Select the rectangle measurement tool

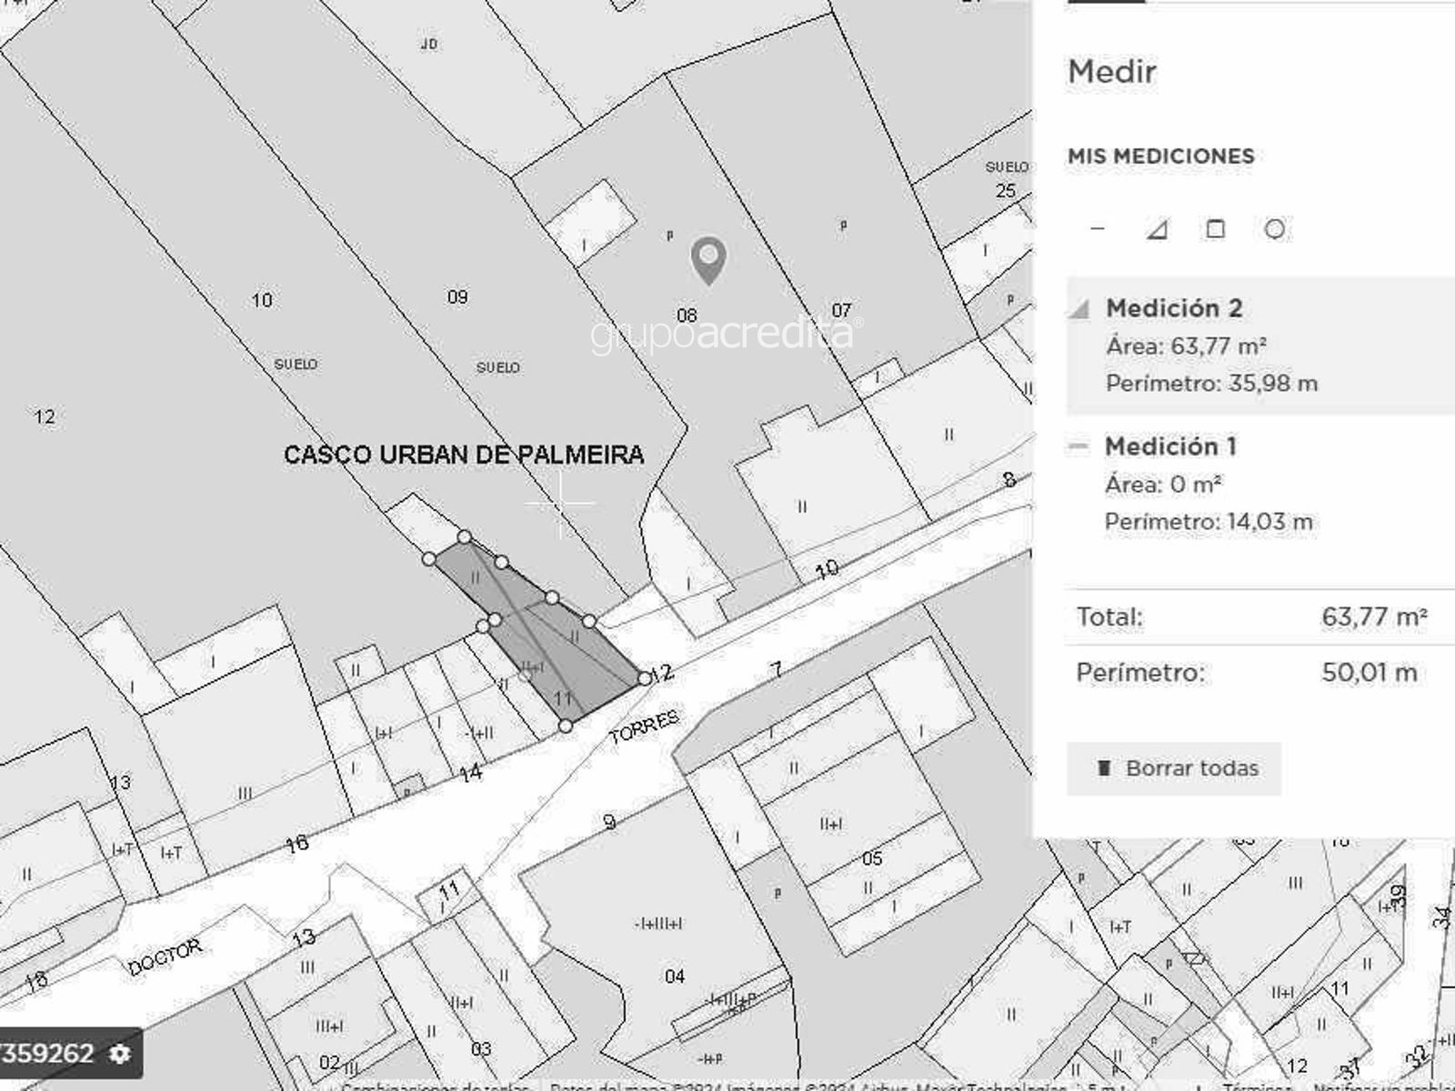1216,229
